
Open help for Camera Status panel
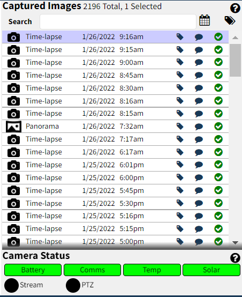point(235,258)
